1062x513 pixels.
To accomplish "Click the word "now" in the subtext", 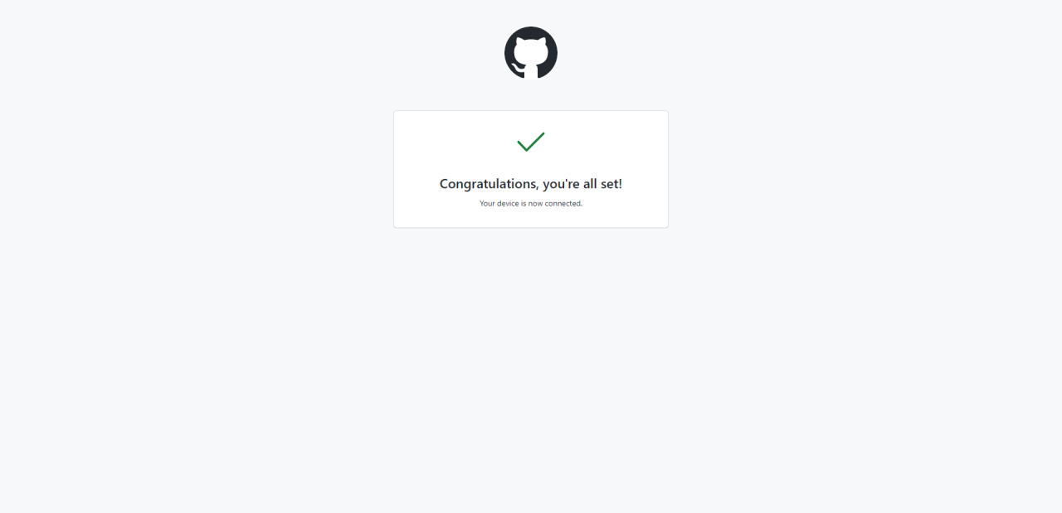I will tap(535, 204).
